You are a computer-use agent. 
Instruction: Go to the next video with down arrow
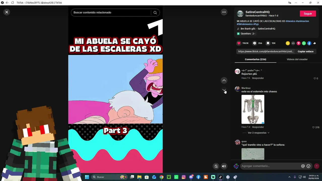tap(224, 90)
